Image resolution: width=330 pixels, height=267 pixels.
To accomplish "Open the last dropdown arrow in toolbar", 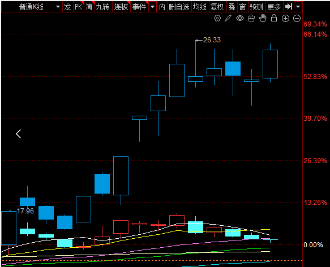I will (x=298, y=7).
